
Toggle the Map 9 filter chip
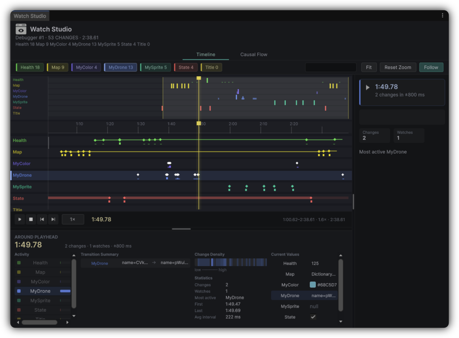(57, 67)
